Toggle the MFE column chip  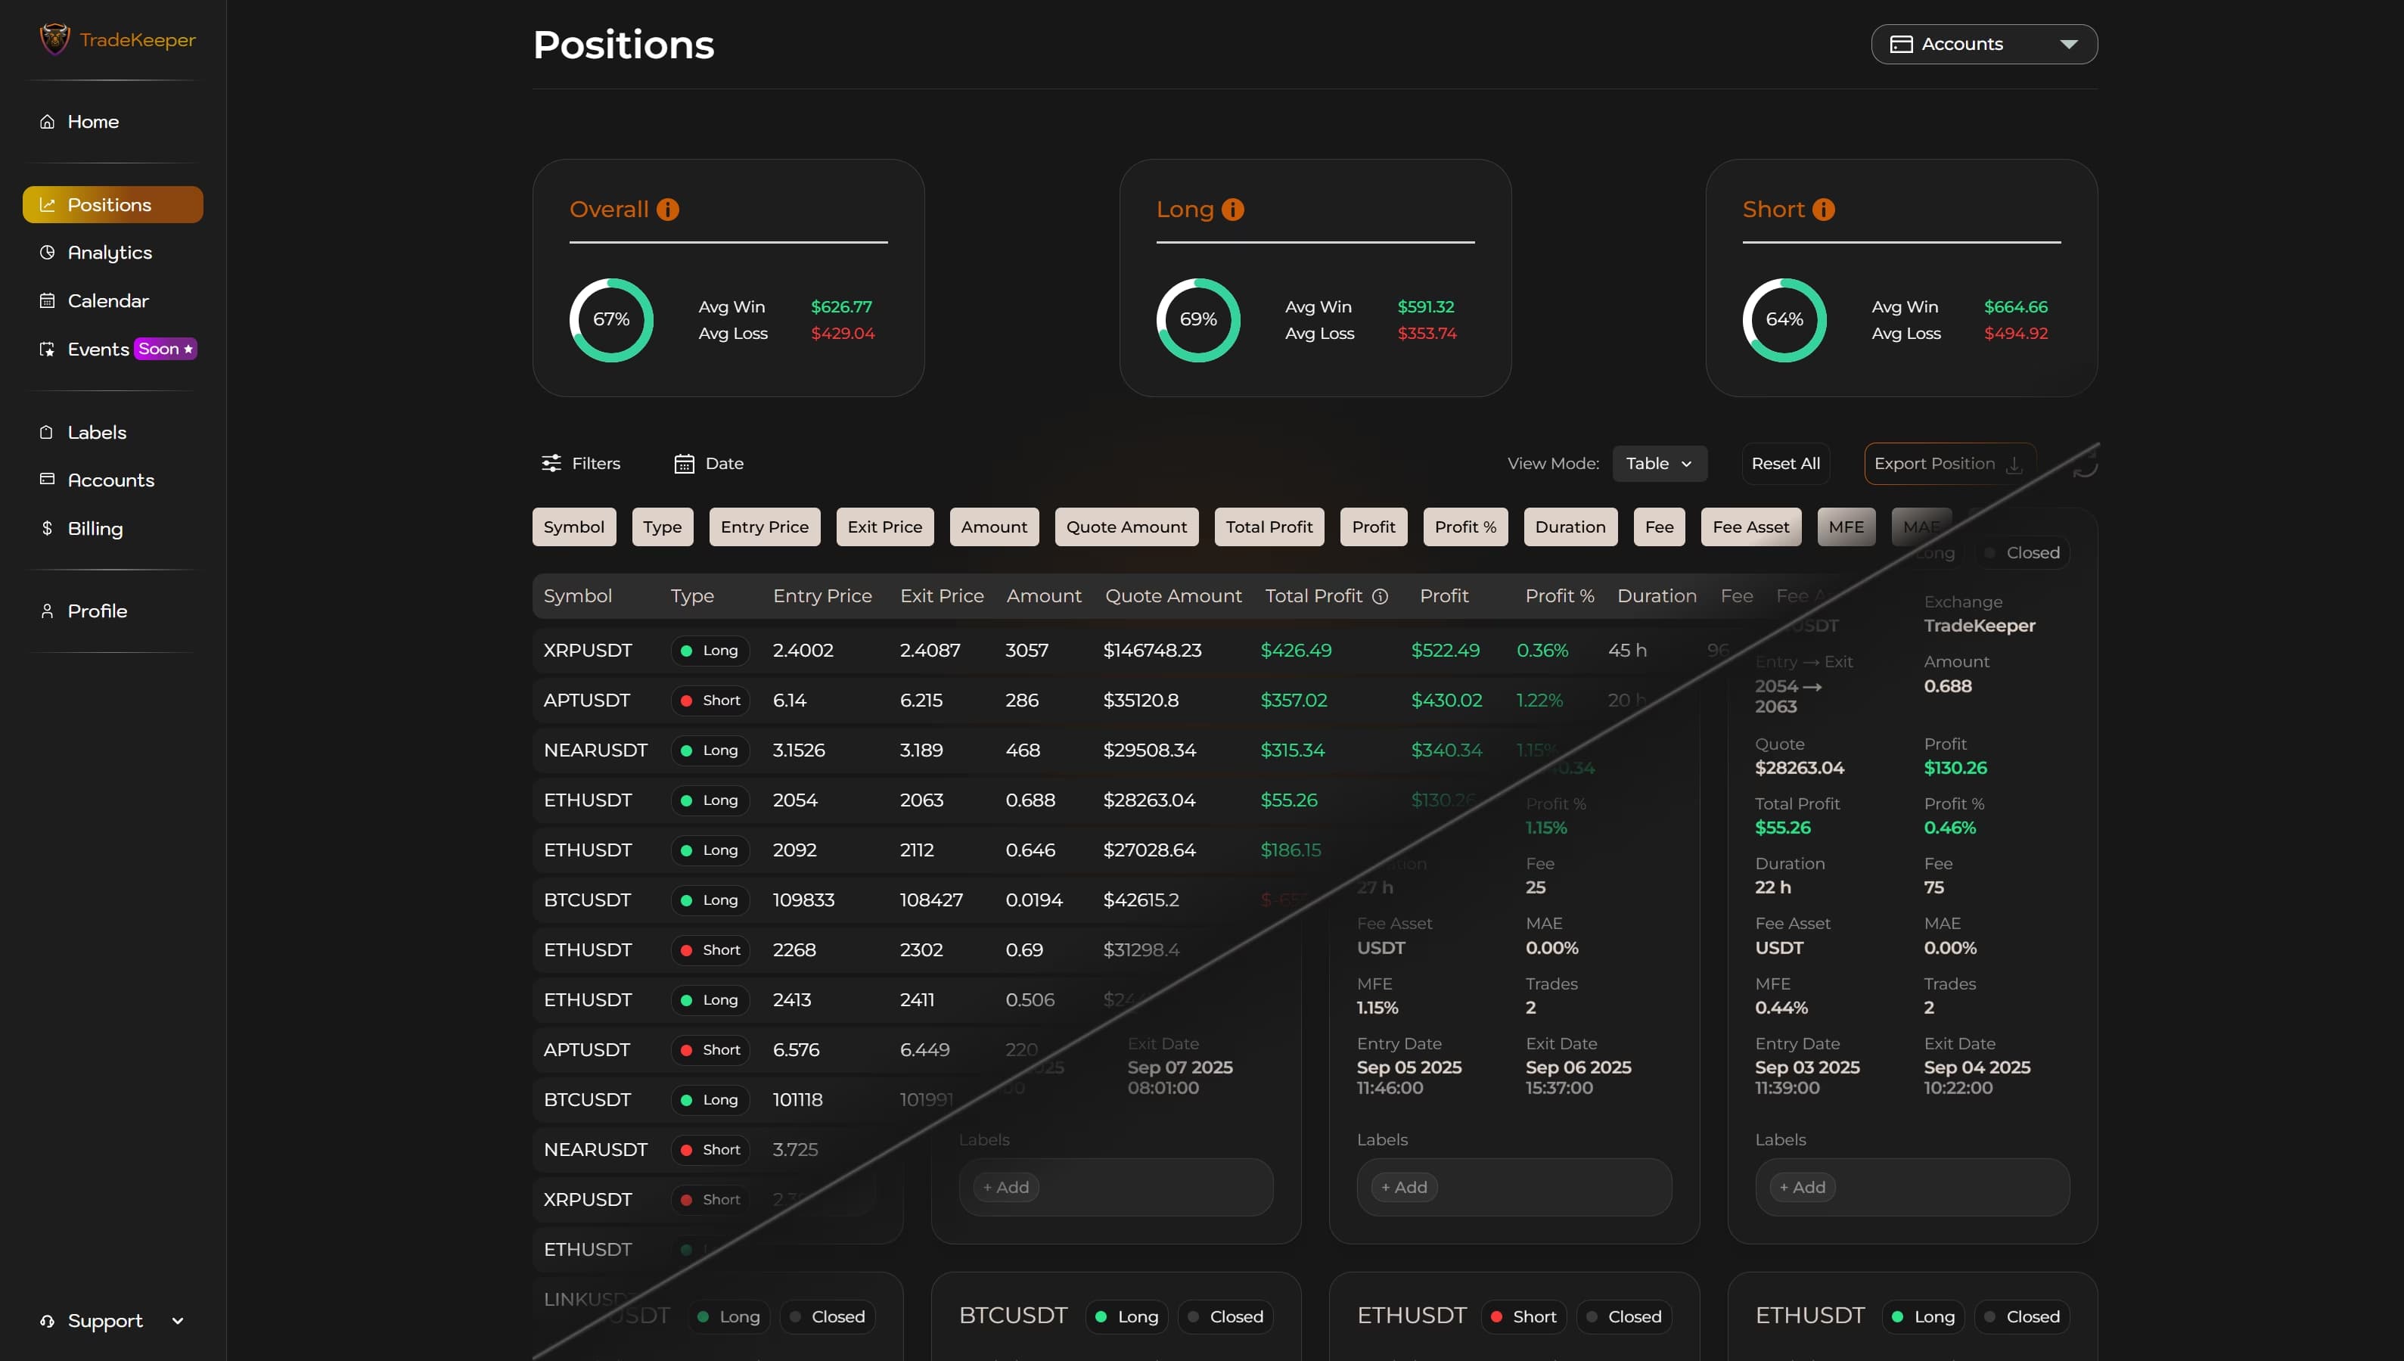click(x=1846, y=527)
